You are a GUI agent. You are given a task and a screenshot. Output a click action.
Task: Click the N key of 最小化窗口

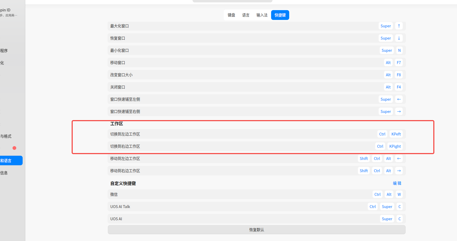tap(399, 50)
